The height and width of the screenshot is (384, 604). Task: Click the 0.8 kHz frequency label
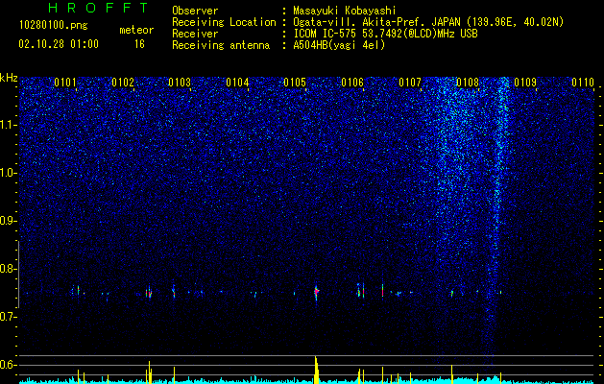8,269
